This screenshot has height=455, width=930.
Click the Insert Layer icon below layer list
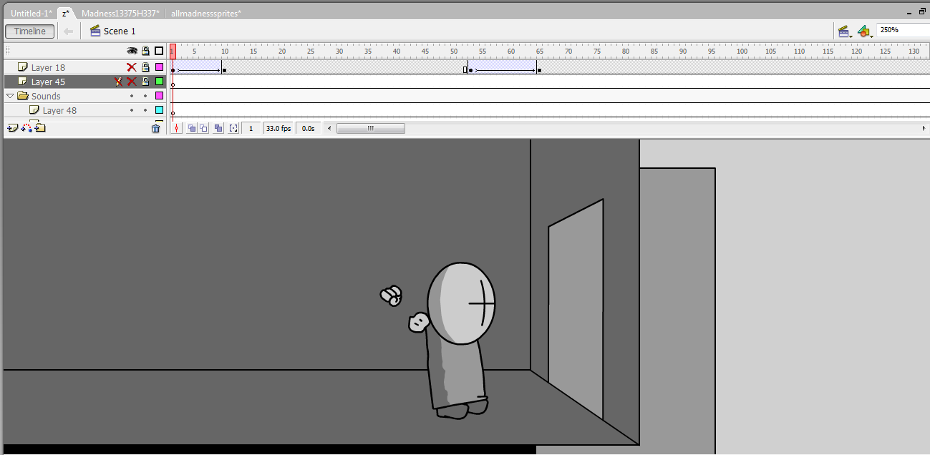click(x=12, y=128)
